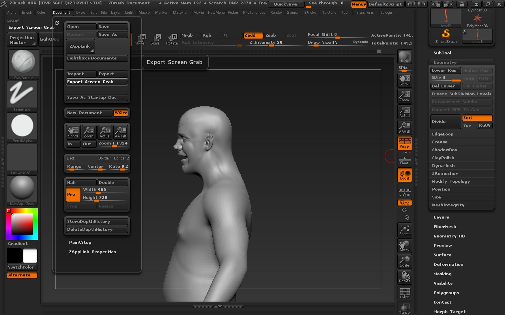
Task: Click the Divide button
Action: (x=446, y=122)
